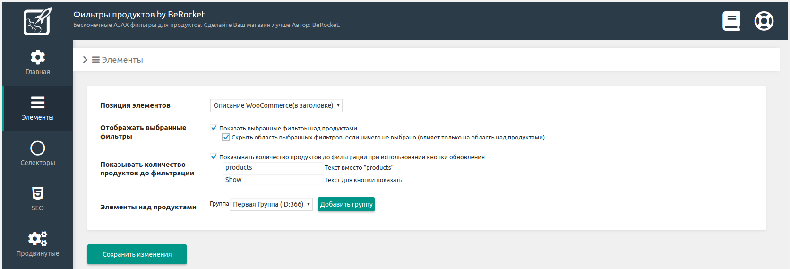Screen dimensions: 790x269
Task: Uncheck 'Скрыть область выбранных фильтров' checkbox
Action: point(226,138)
